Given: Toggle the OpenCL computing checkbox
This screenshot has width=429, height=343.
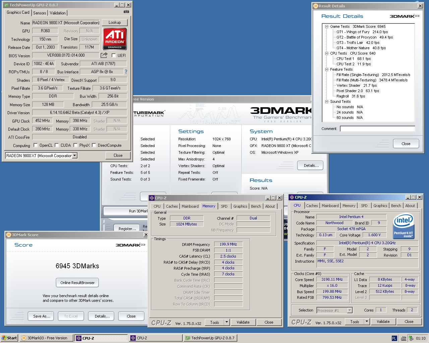Looking at the screenshot, I should click(36, 145).
